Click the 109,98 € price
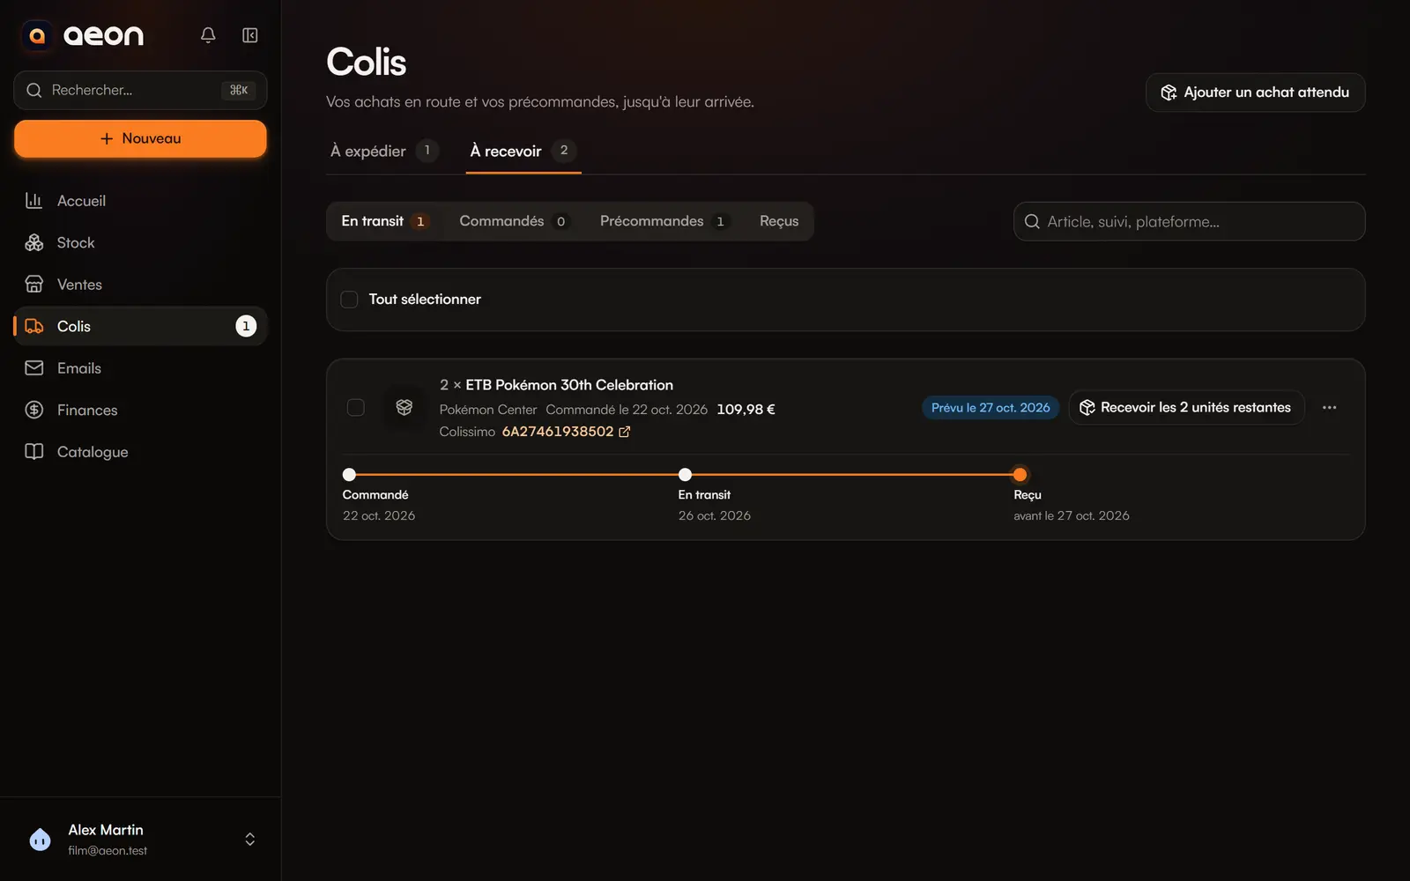The height and width of the screenshot is (881, 1410). coord(746,410)
